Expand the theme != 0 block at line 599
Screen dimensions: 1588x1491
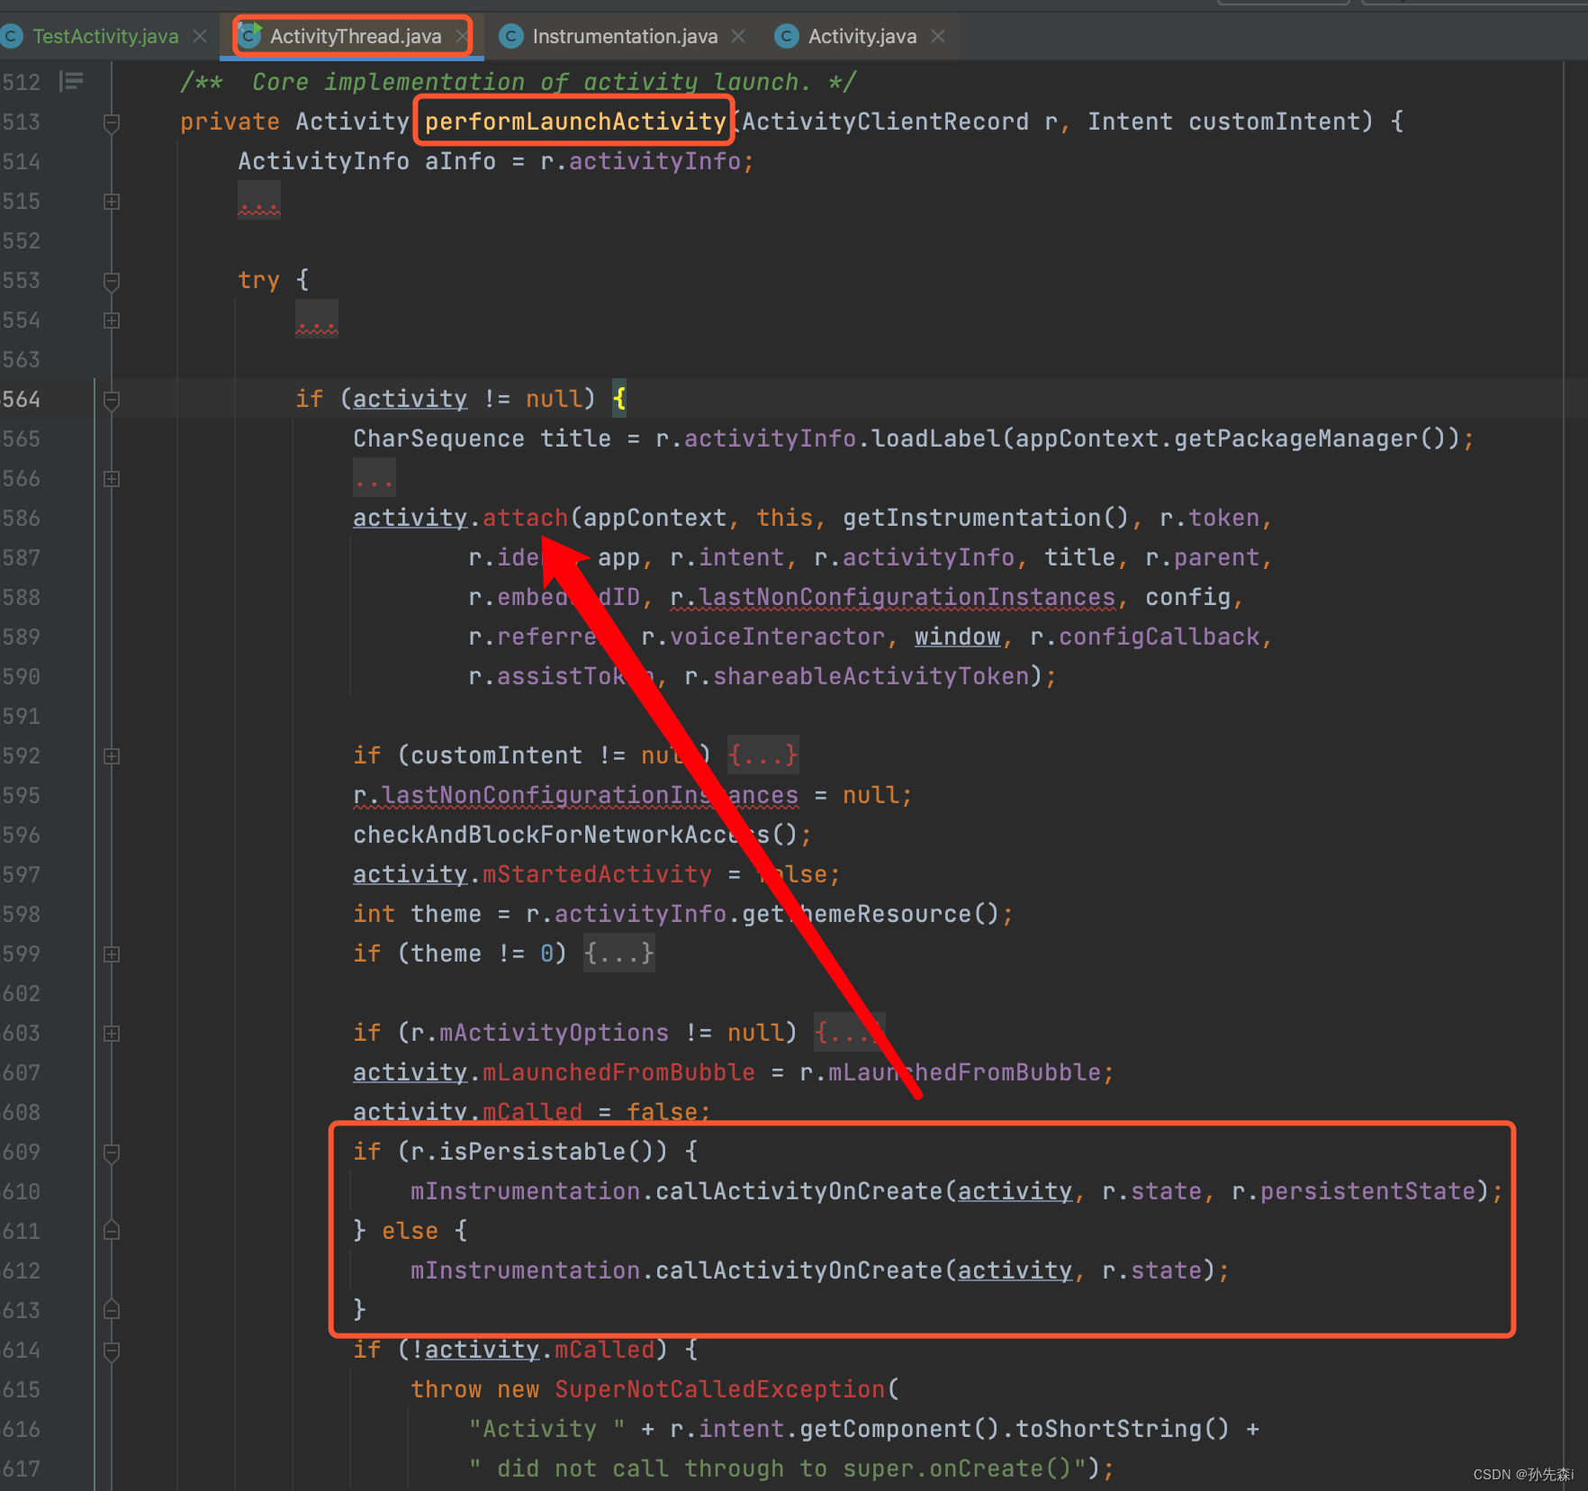click(112, 954)
